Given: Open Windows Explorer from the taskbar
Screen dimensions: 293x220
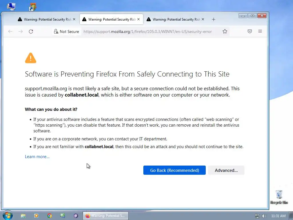Looking at the screenshot, I should 23,216.
